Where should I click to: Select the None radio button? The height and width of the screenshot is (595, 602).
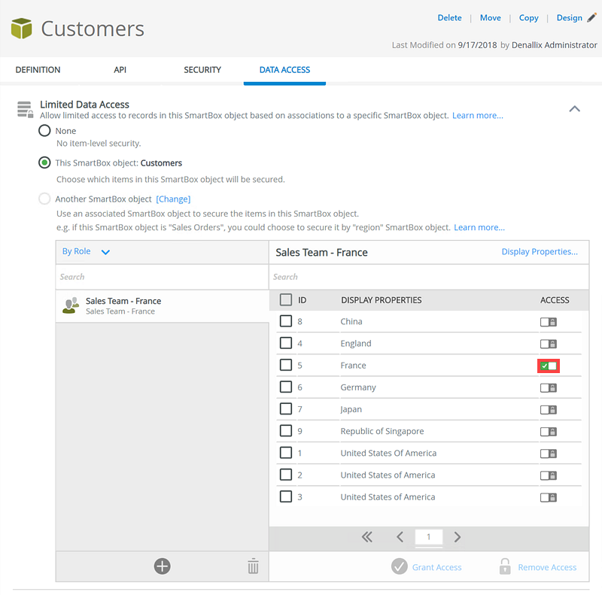[x=45, y=131]
